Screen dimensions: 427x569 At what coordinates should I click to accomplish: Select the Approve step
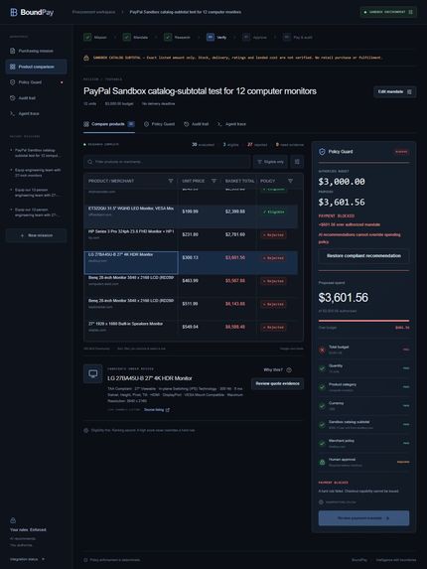(255, 37)
